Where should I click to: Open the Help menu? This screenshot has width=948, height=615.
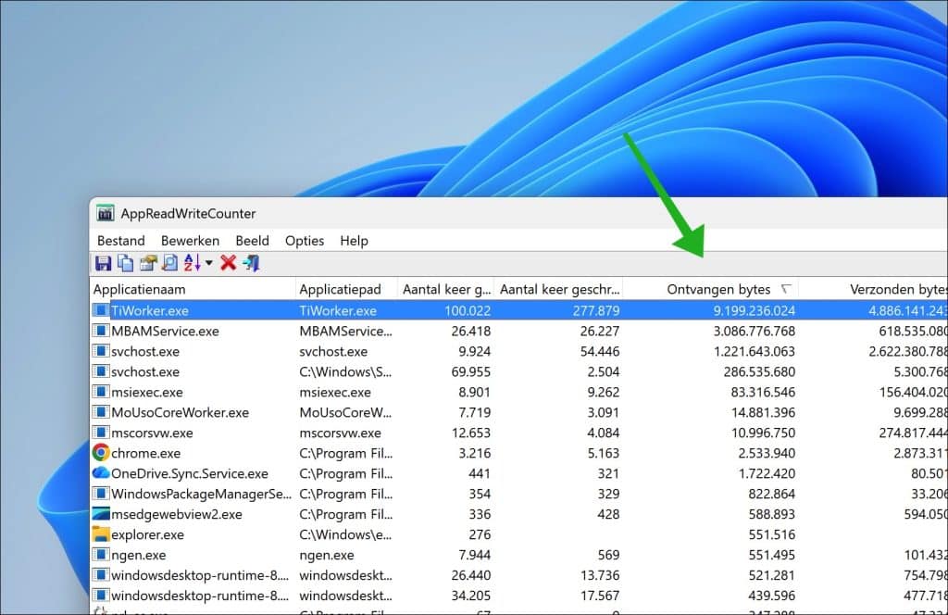[x=354, y=241]
